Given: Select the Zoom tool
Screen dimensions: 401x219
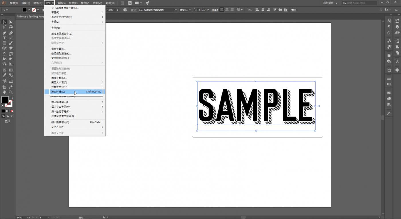Looking at the screenshot, I should click(11, 92).
